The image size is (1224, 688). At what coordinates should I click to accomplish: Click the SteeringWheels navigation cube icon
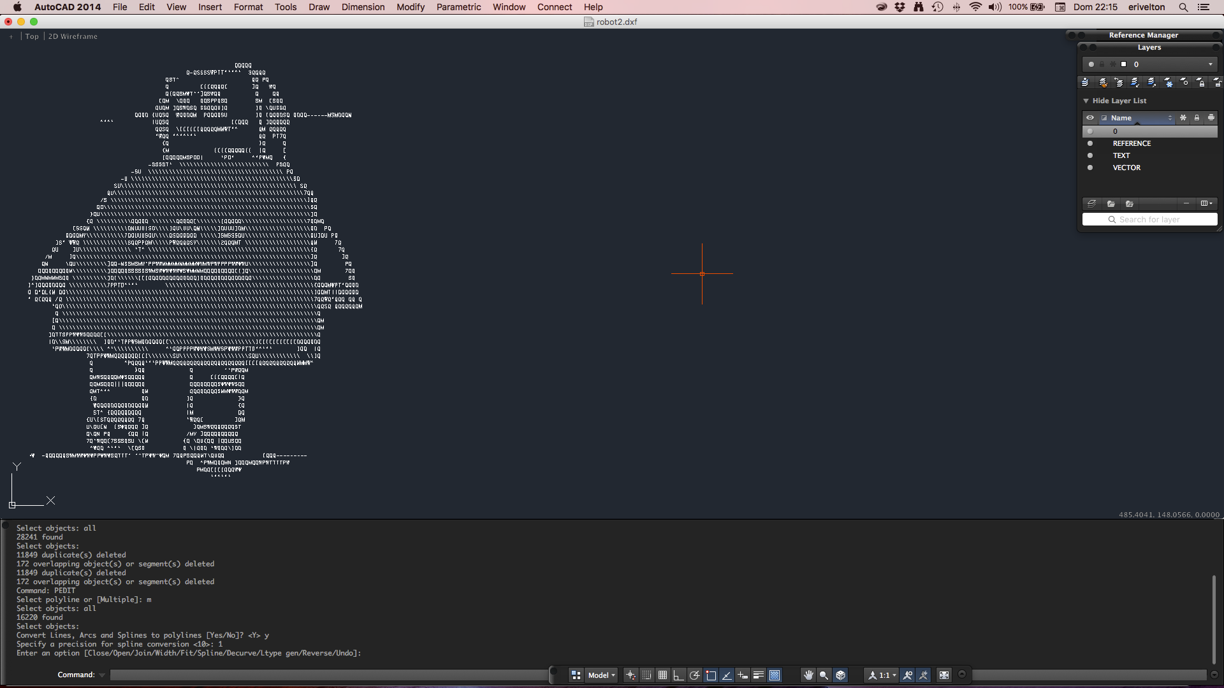tap(841, 675)
